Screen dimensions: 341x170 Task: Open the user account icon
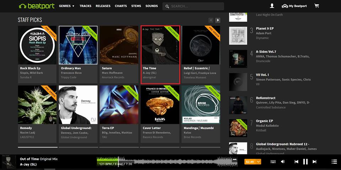pos(272,6)
